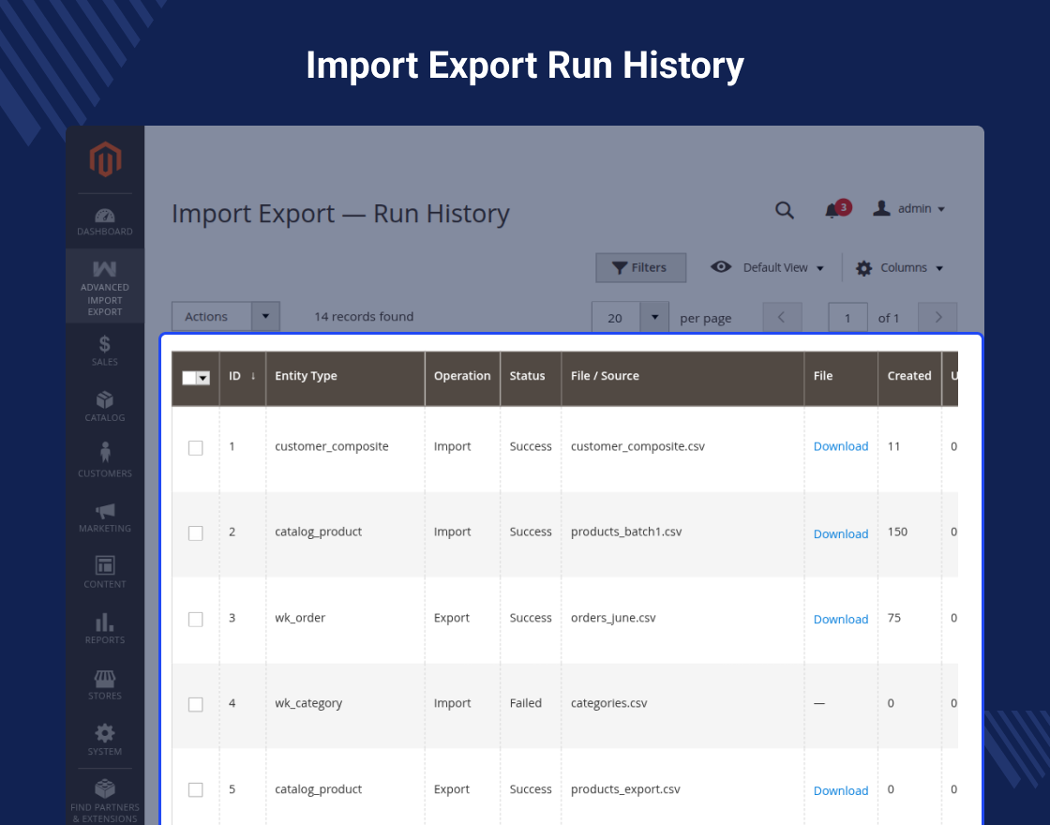Check the row 1 customer_composite checkbox
This screenshot has height=825, width=1050.
point(196,447)
